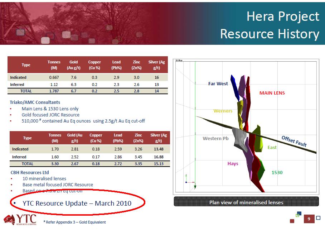
Task: Click the CBH Resources Ltd heading
Action: click(x=30, y=172)
